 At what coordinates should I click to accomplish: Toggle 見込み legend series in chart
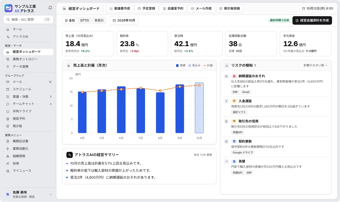click(x=194, y=65)
